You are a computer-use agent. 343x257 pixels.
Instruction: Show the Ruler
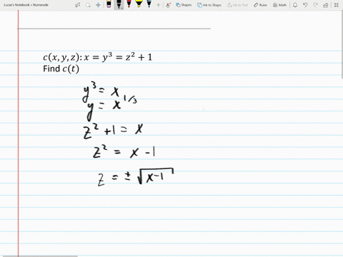pos(260,5)
